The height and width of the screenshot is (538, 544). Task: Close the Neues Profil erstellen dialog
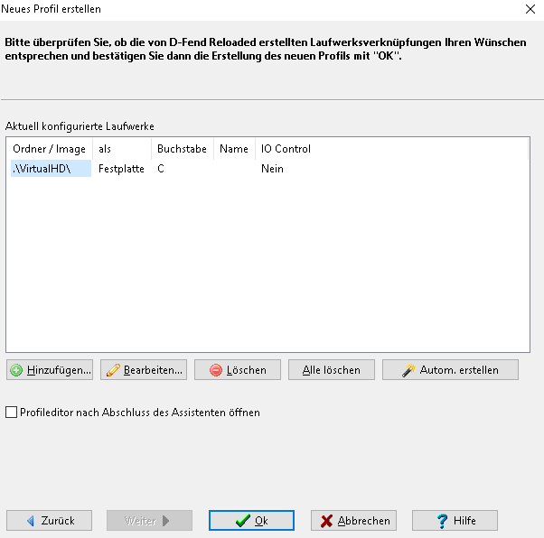point(529,9)
